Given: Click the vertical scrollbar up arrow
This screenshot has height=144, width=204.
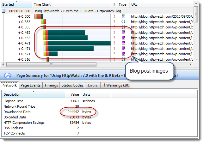Looking at the screenshot, I should pos(196,3).
